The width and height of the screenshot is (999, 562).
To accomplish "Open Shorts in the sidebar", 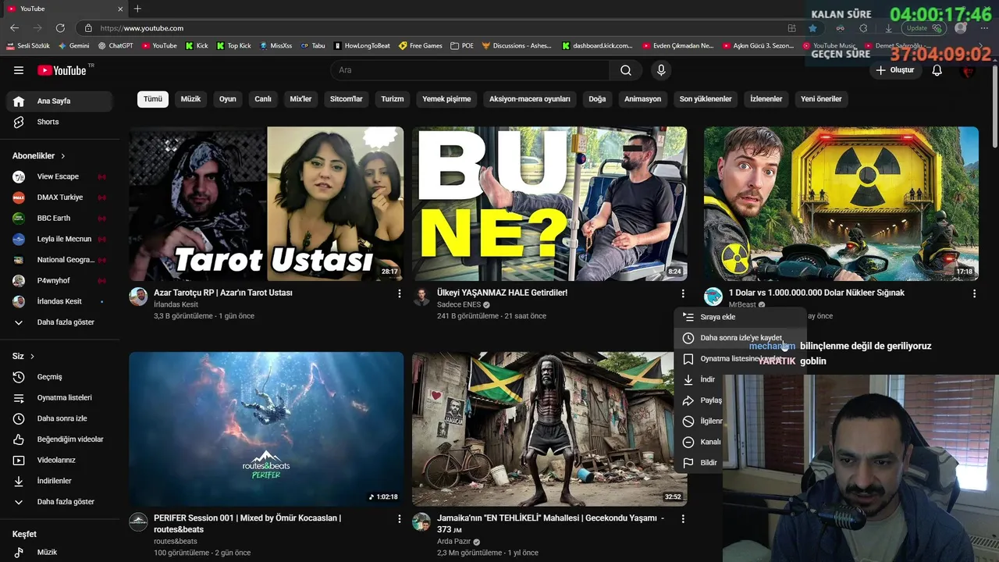I will point(59,122).
